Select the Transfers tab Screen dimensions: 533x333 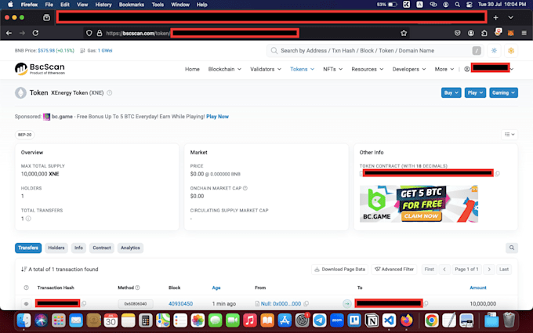click(28, 248)
